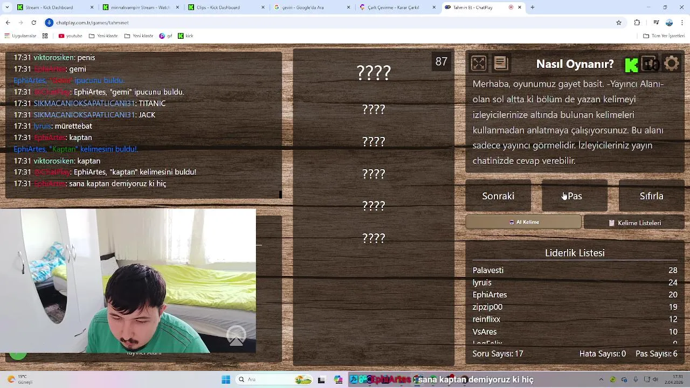Open Uygulamalar apps shortcut in bookmarks bar
690x388 pixels.
tap(20, 36)
